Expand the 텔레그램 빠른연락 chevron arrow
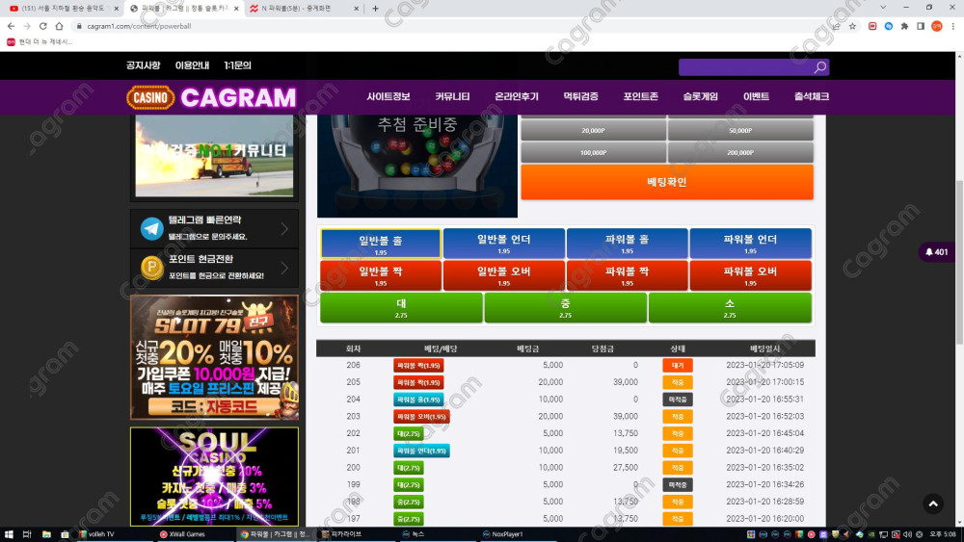Viewport: 964px width, 542px height. 284,229
